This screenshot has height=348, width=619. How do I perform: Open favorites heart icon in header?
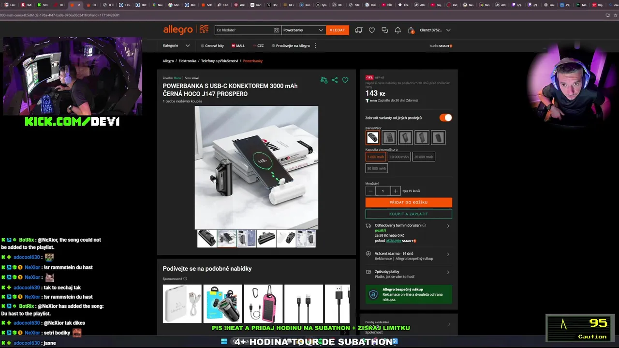coord(371,30)
